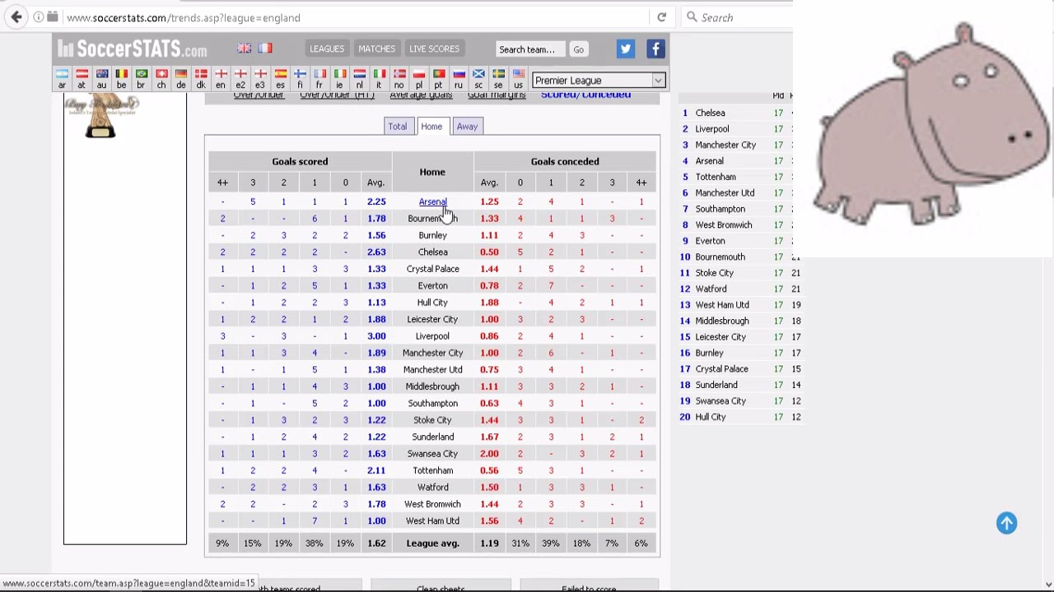Switch to the Away tab

pyautogui.click(x=467, y=127)
